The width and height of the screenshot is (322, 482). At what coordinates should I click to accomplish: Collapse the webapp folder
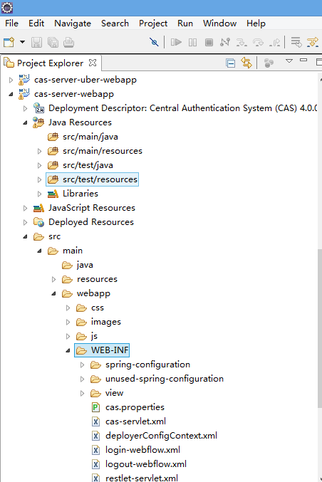pos(53,293)
